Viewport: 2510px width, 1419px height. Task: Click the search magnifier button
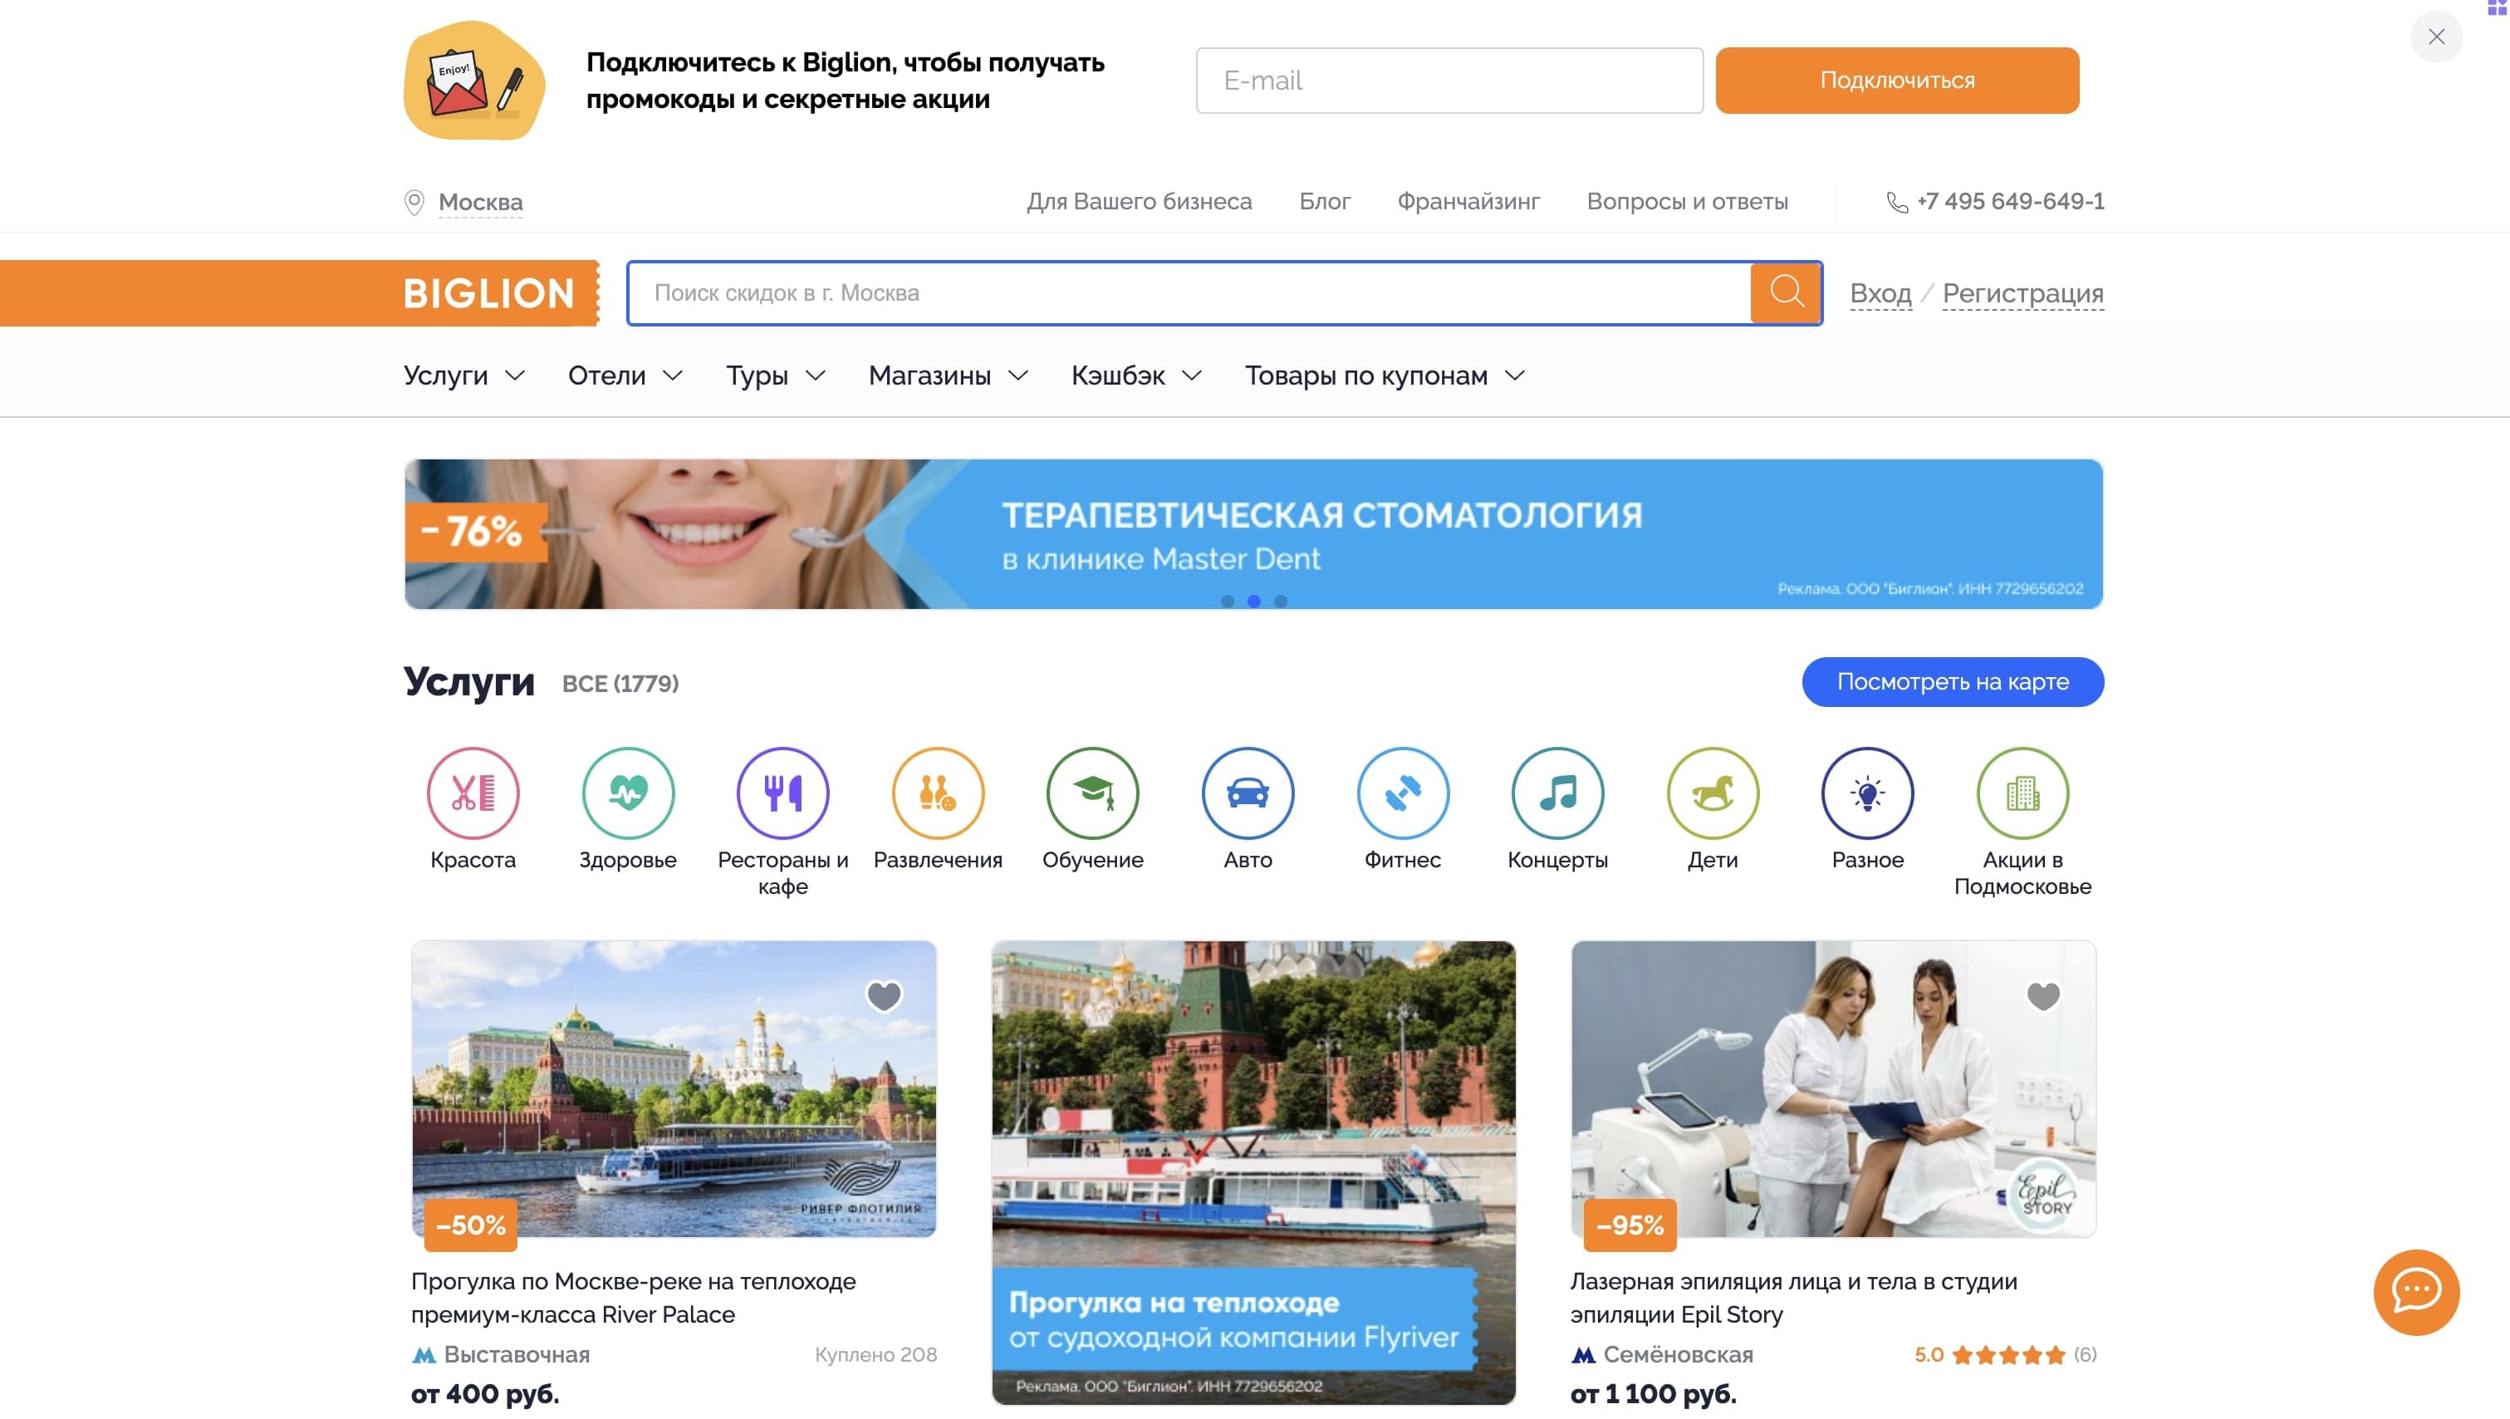coord(1785,292)
